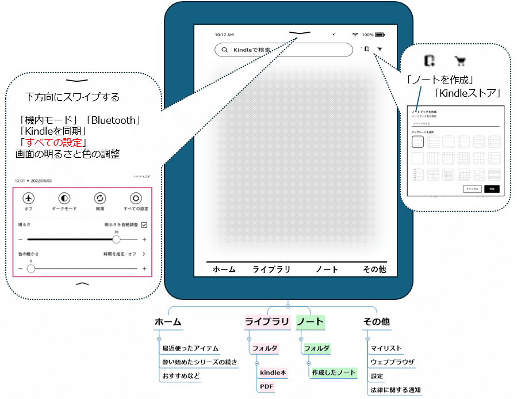Collapse the その他 branch circle in mind map

(x=367, y=339)
